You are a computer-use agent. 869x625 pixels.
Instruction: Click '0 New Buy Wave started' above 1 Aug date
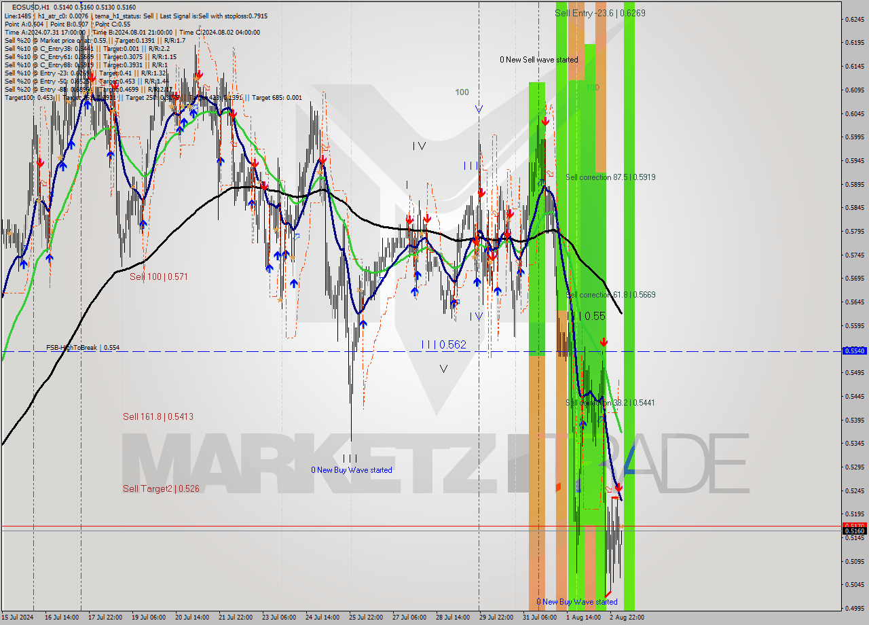tap(577, 602)
